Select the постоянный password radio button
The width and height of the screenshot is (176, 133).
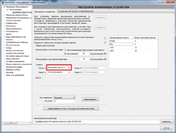(65, 54)
